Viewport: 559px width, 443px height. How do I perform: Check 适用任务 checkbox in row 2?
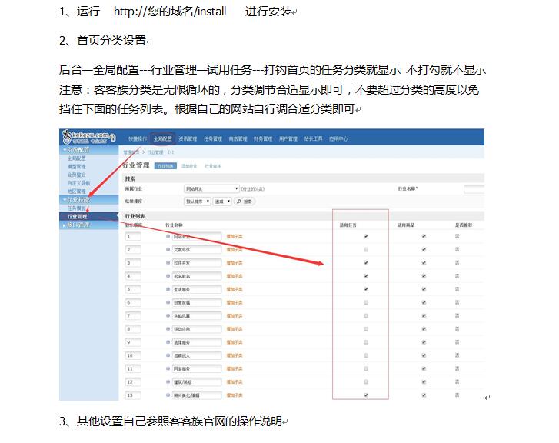366,249
